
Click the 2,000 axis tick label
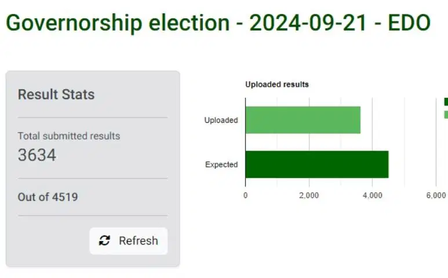(x=309, y=196)
